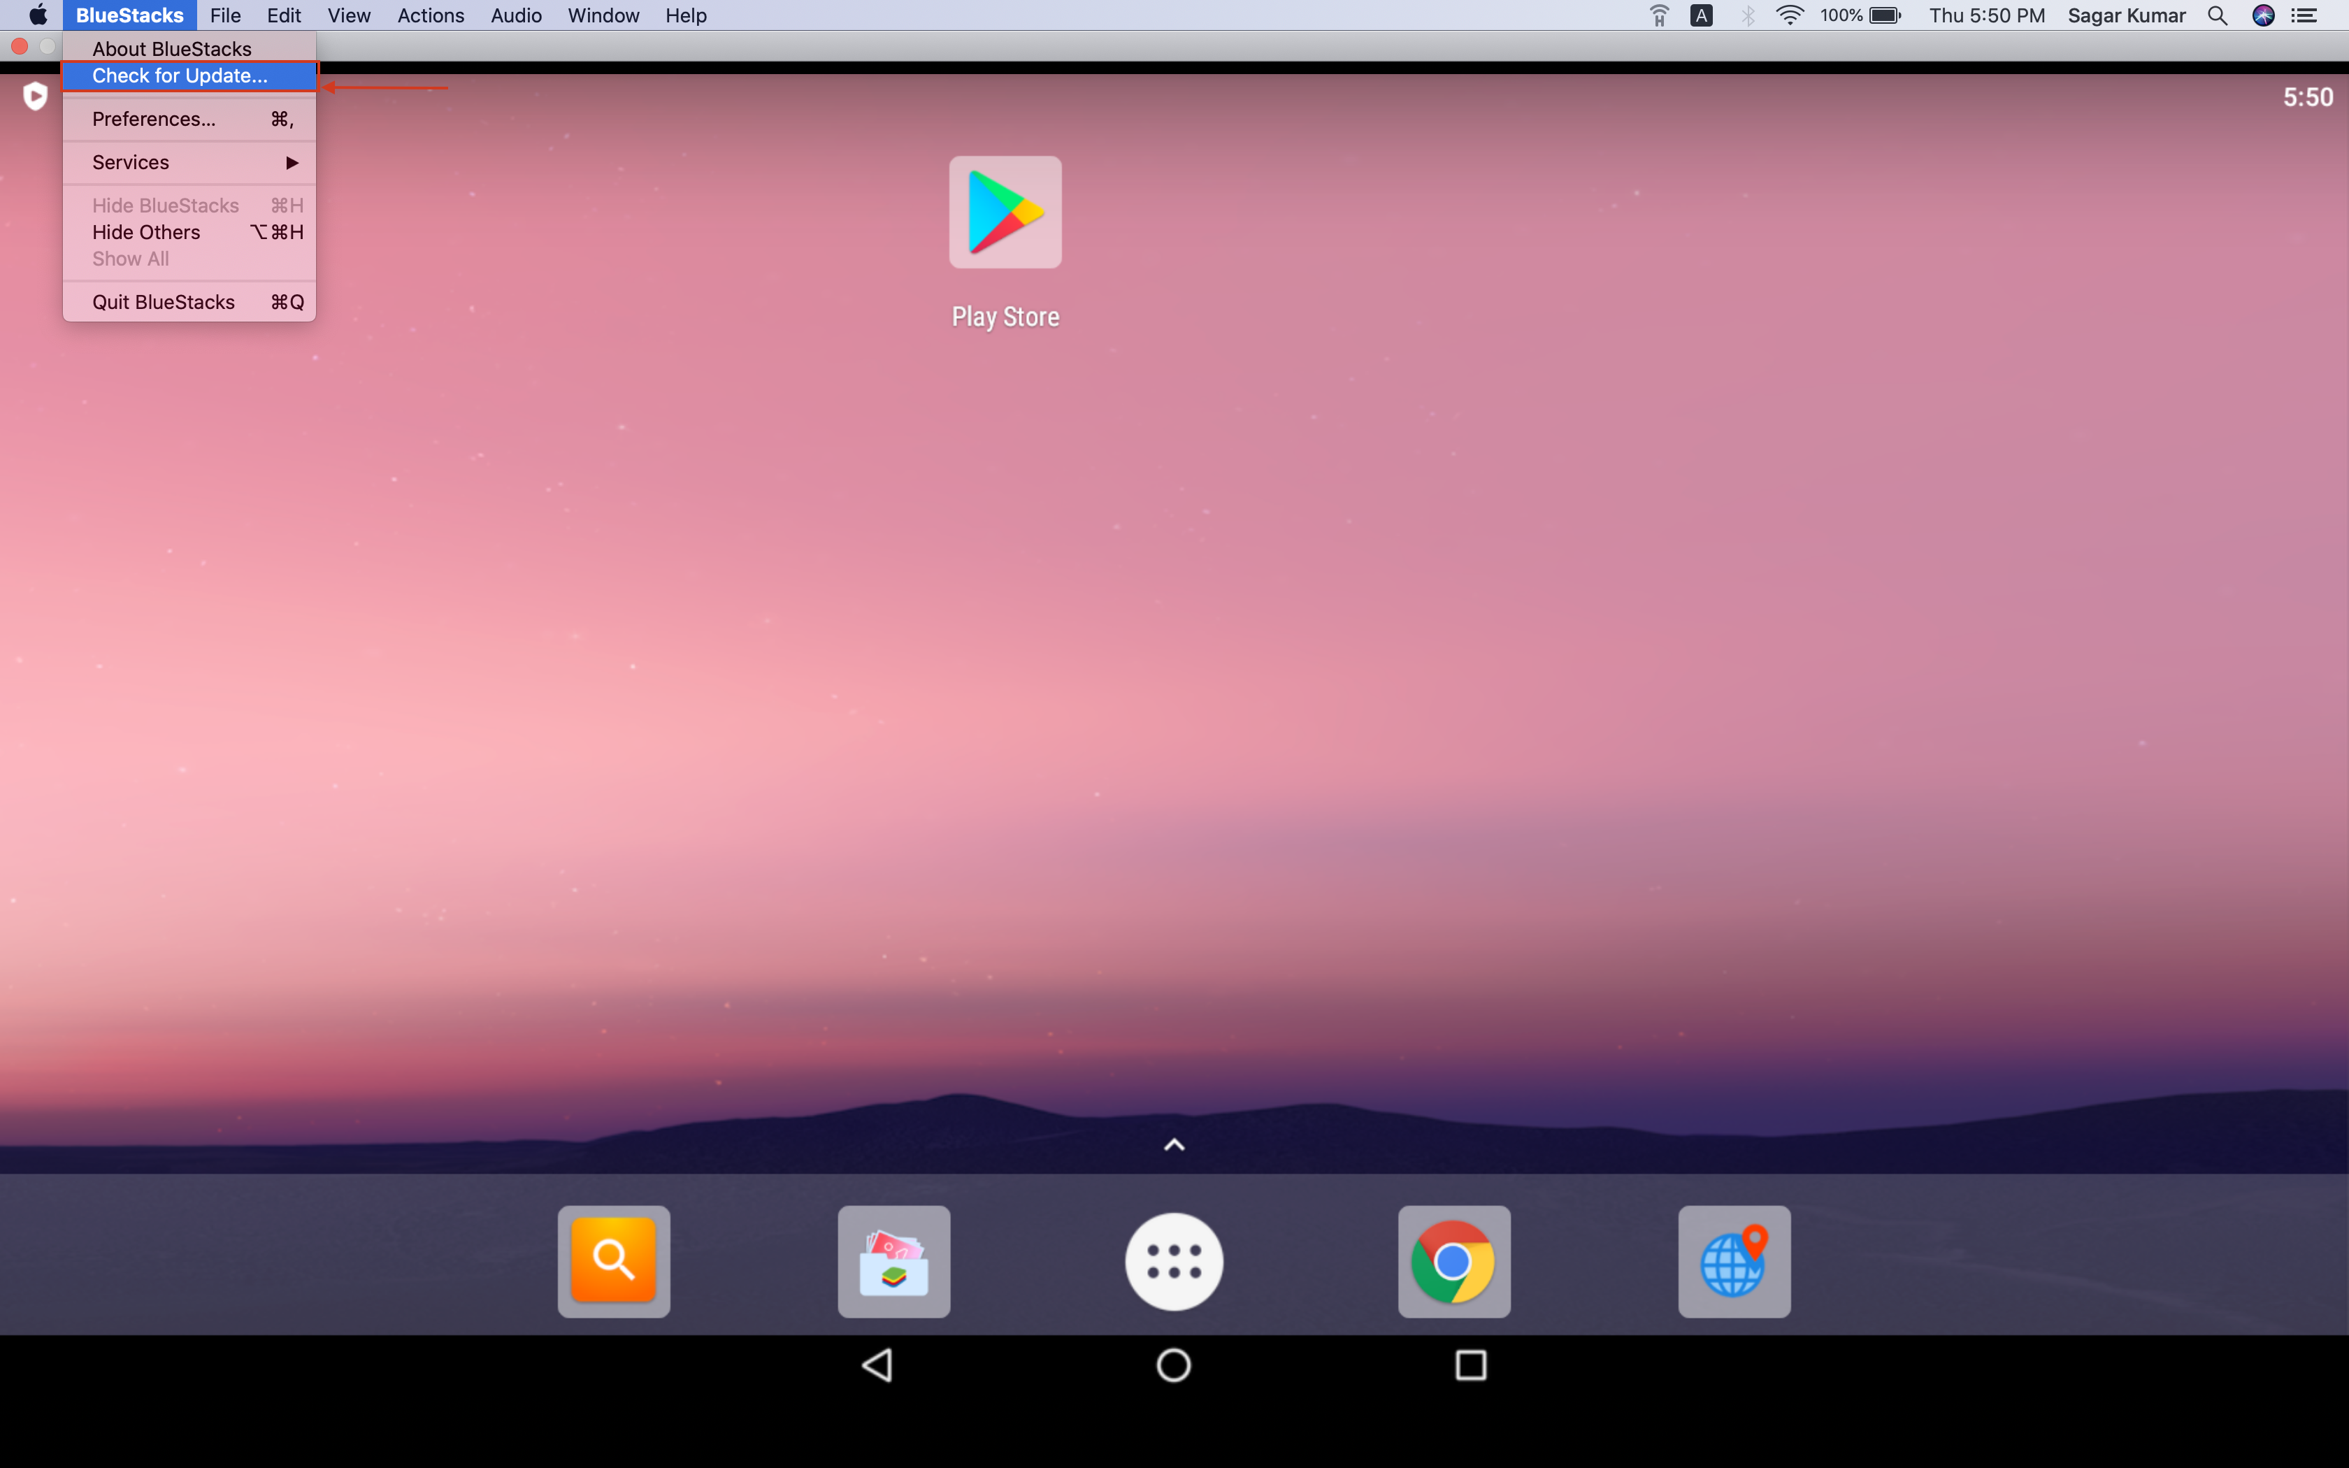
Task: Expand Services submenu arrow
Action: [x=292, y=162]
